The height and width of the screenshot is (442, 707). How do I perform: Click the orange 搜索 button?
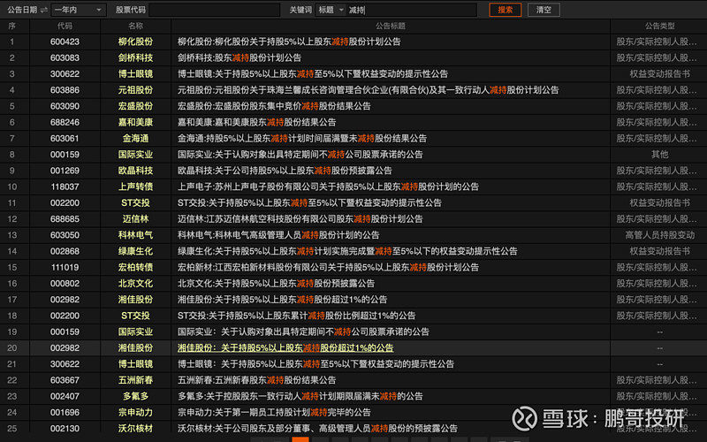(x=505, y=10)
